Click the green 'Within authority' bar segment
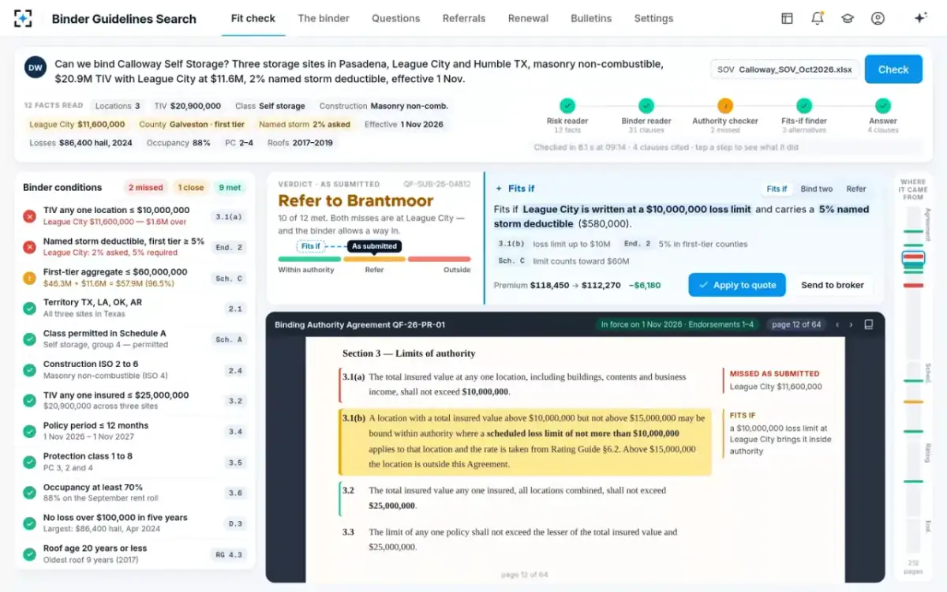Image resolution: width=947 pixels, height=592 pixels. tap(309, 259)
